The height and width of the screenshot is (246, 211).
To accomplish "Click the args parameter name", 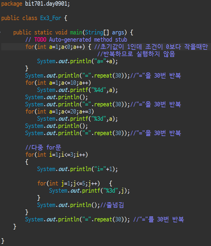I will tap(118, 32).
